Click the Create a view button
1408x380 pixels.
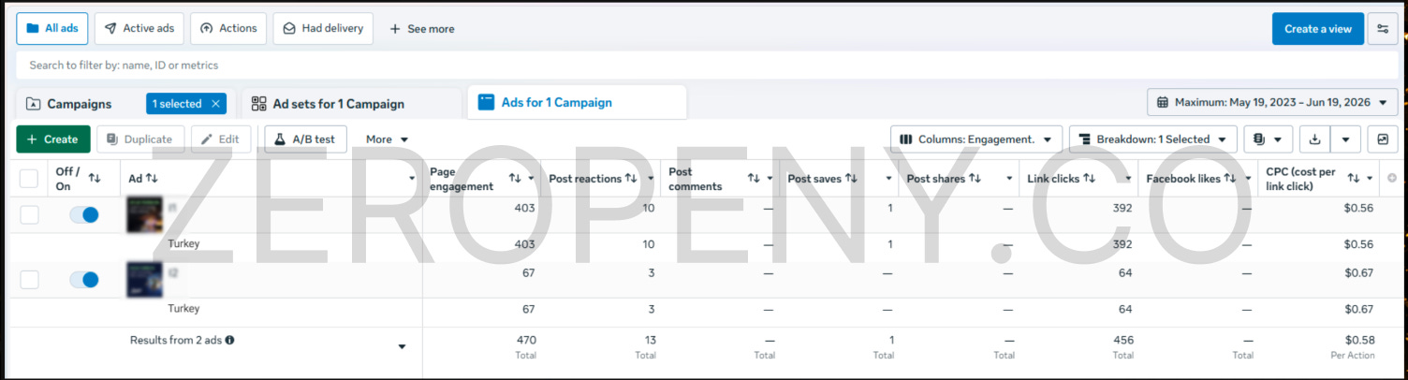pos(1317,29)
